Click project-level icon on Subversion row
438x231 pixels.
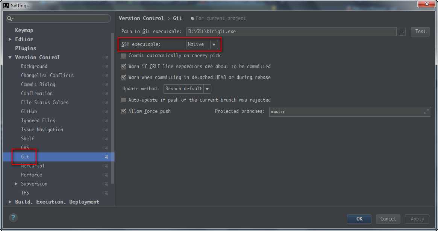(106, 184)
